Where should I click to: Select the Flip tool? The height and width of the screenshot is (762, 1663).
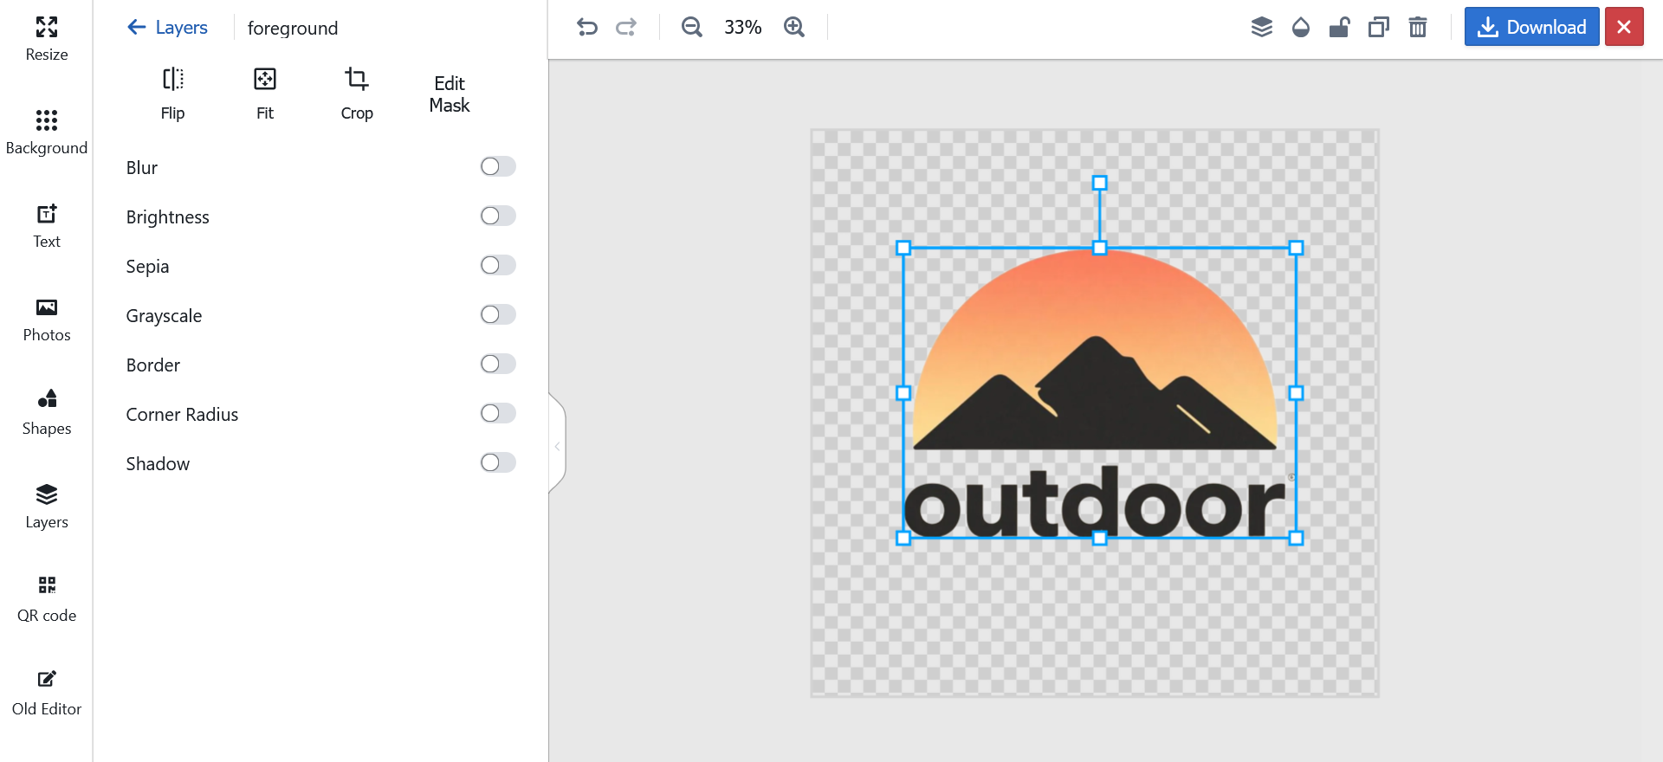(172, 94)
